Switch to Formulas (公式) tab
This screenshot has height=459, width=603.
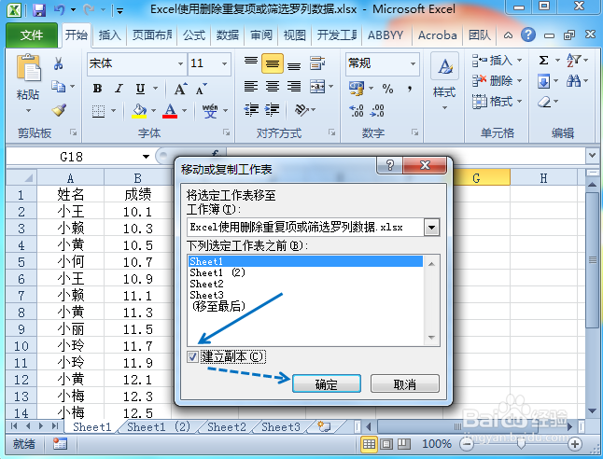coord(194,35)
